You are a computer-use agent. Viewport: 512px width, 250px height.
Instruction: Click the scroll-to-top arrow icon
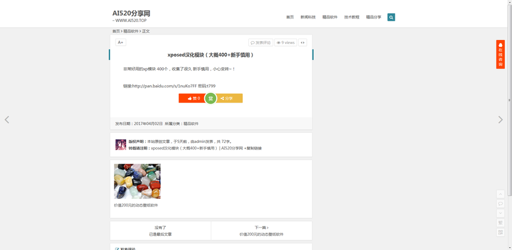point(500,194)
